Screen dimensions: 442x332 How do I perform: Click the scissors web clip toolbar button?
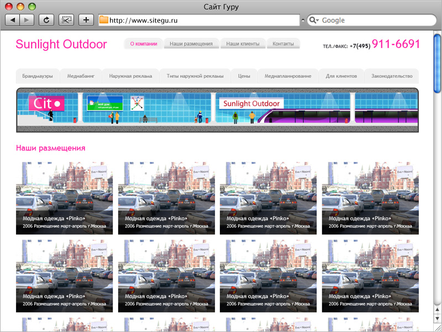(x=66, y=20)
